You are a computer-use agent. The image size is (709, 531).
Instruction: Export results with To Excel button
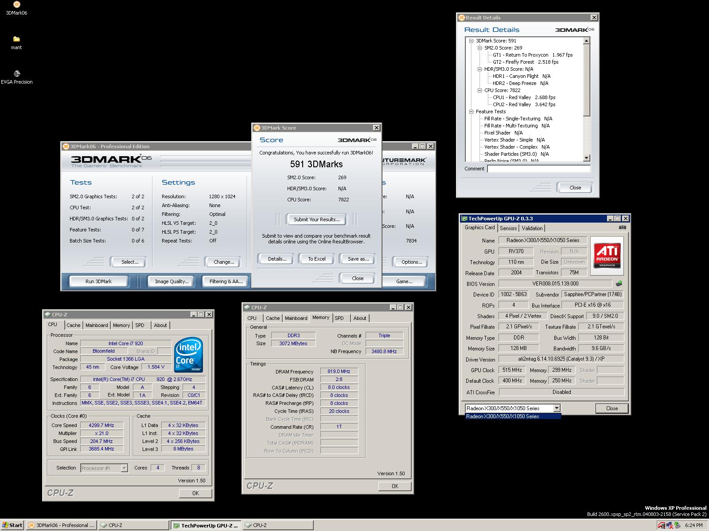coord(317,259)
